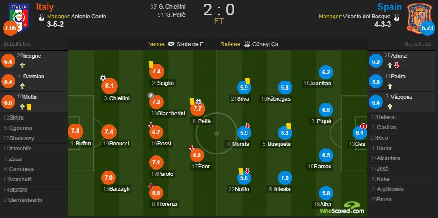Click the WhoScored.com logo
The height and width of the screenshot is (218, 438).
(x=342, y=209)
